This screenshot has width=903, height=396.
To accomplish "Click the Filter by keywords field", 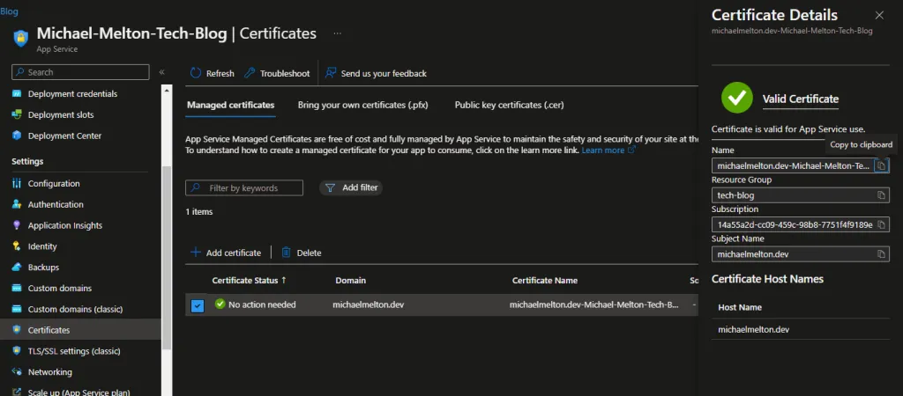I will click(244, 188).
